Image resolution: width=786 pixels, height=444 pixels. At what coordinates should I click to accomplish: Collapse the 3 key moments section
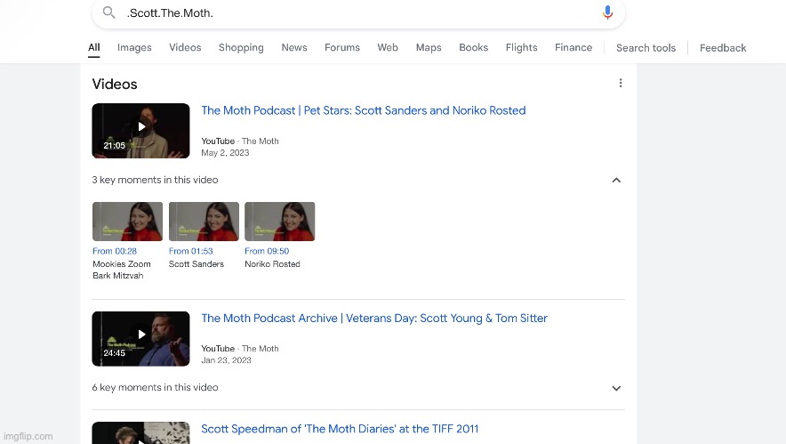coord(616,180)
